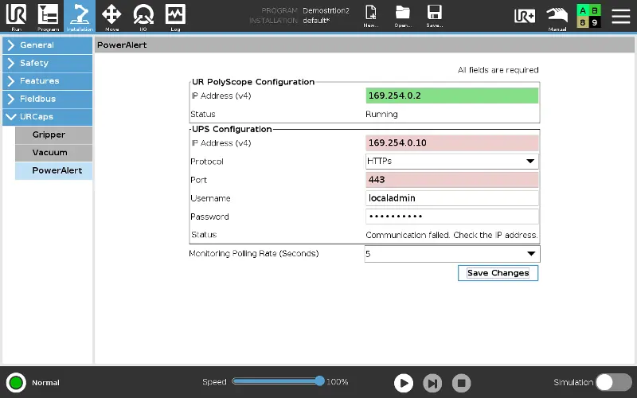Start program with Play button

coord(404,383)
